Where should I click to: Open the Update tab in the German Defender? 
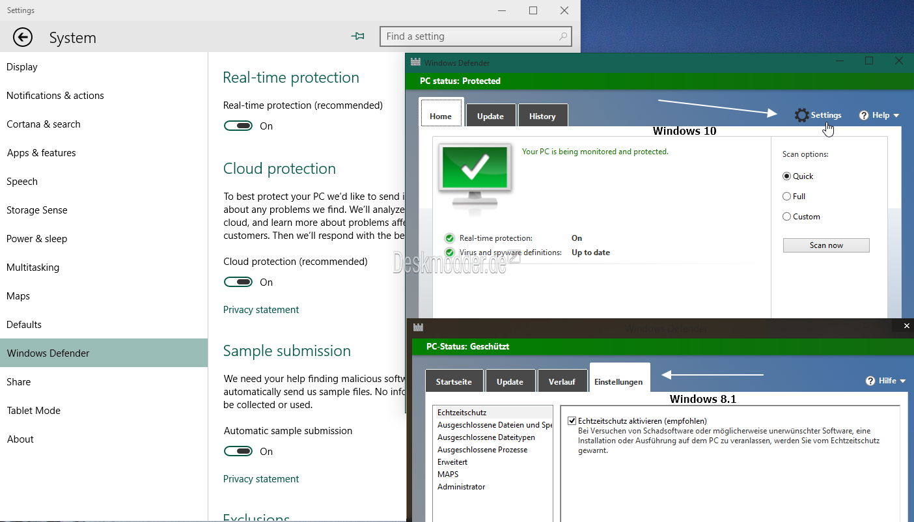tap(510, 381)
